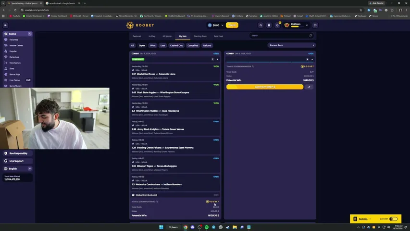Viewport: 410px width, 231px height.
Task: Open the header search magnifier icon
Action: [x=261, y=25]
